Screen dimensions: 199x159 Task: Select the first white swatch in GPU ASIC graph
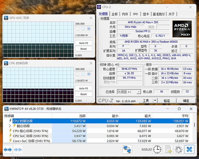[77, 29]
